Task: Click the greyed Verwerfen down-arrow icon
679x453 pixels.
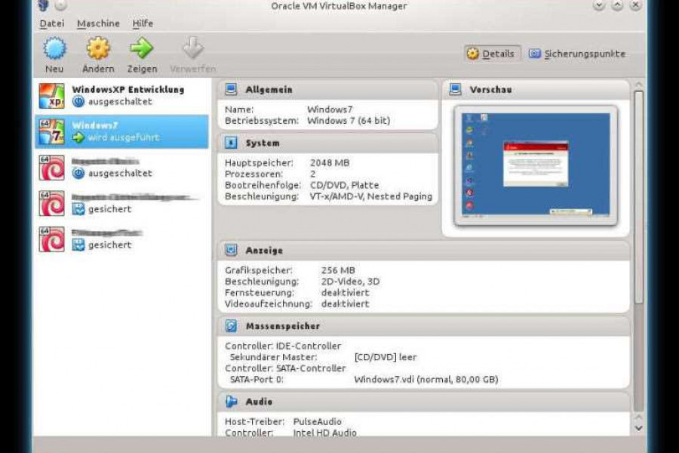Action: point(192,48)
